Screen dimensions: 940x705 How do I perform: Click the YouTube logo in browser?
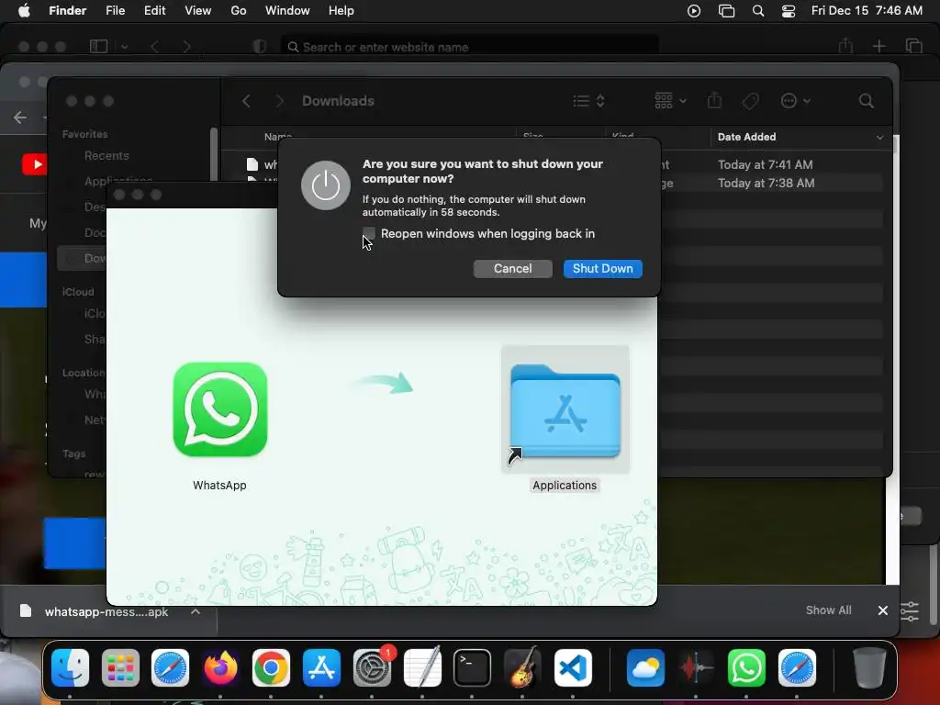click(35, 164)
